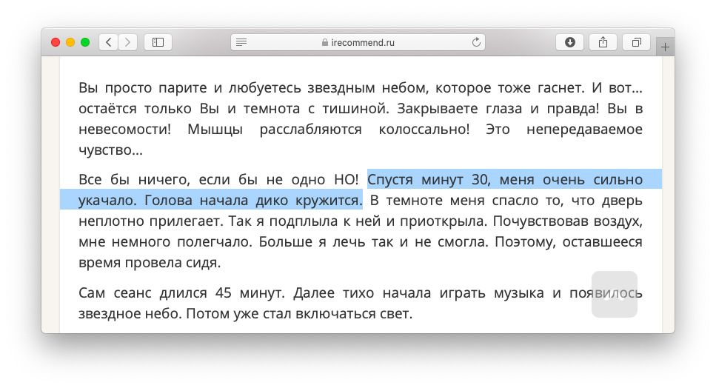Go forward with the Safari forward arrow
Screen dimensions: 716x388
[x=128, y=42]
